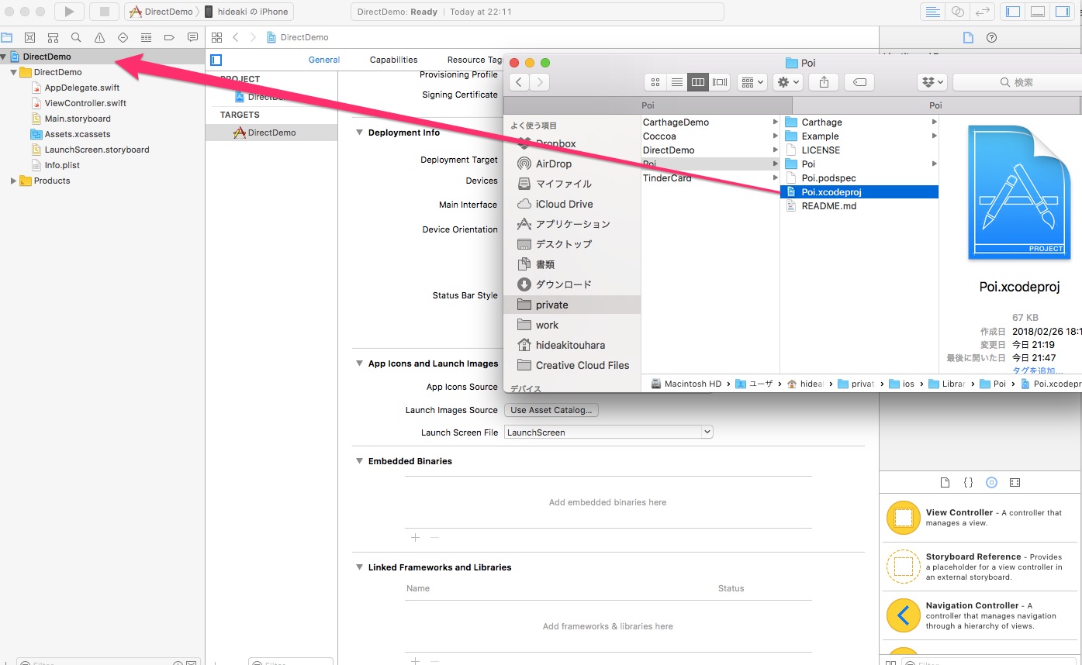Open the Issue navigator warning icon
1082x665 pixels.
coord(99,37)
